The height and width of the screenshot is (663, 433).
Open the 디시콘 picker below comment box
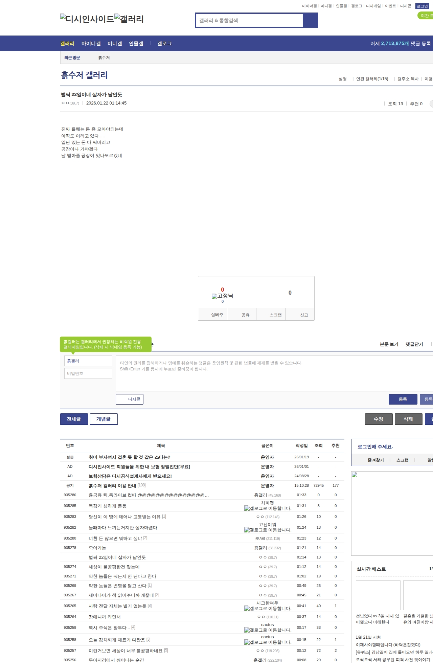click(x=130, y=399)
